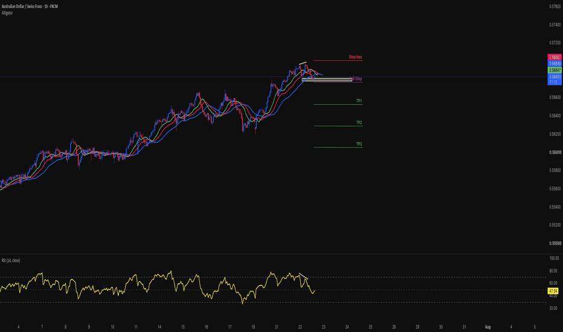Click date 14 on the time axis
The width and height of the screenshot is (563, 332).
[159, 327]
